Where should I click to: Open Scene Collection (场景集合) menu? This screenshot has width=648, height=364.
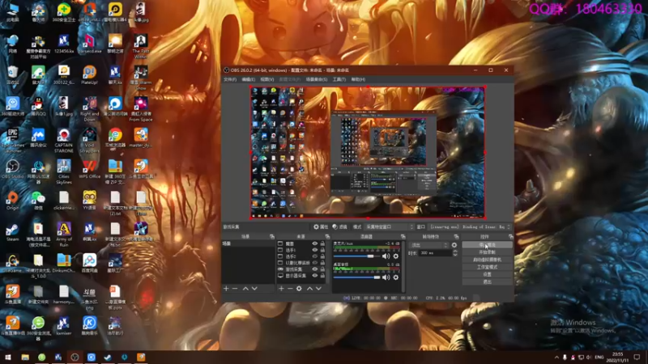[317, 79]
